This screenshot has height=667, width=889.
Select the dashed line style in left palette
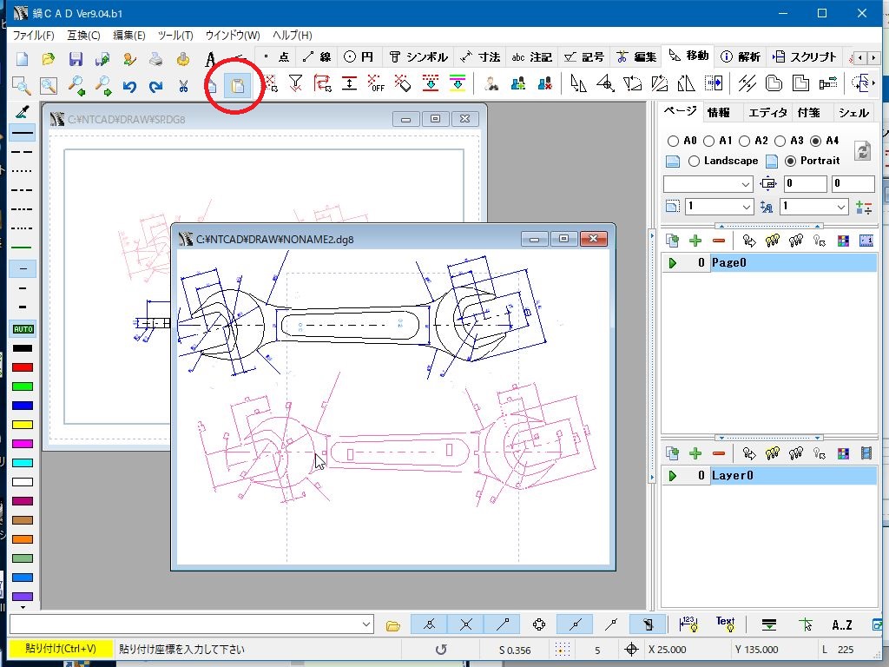[22, 152]
